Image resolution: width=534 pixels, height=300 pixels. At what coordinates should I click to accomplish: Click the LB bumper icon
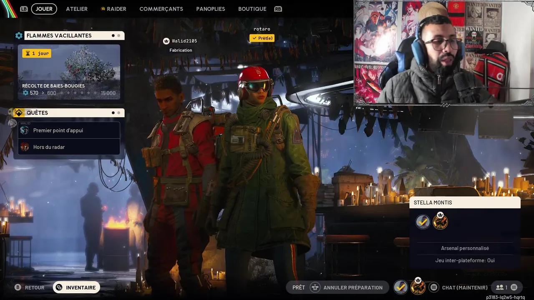[24, 9]
